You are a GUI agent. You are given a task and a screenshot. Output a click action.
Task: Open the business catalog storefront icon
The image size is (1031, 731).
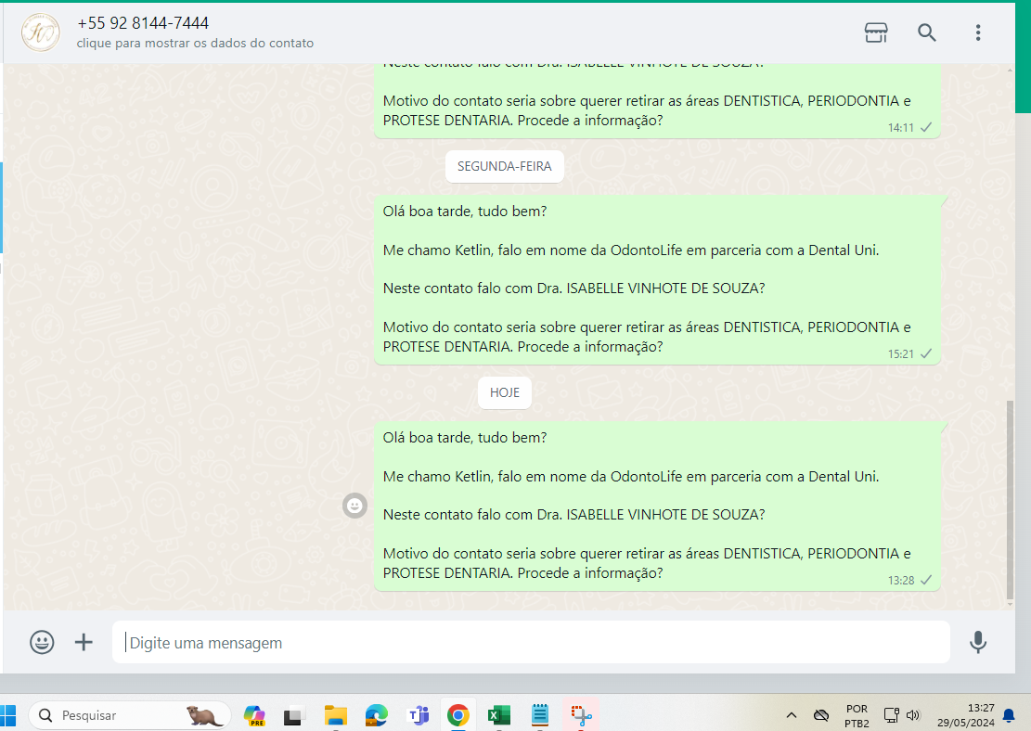point(876,32)
